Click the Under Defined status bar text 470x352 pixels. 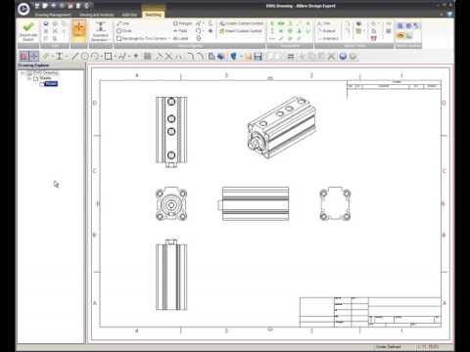[389, 347]
